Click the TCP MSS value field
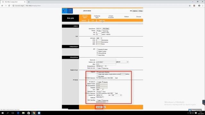This screenshot has height=115, width=205. click(112, 78)
